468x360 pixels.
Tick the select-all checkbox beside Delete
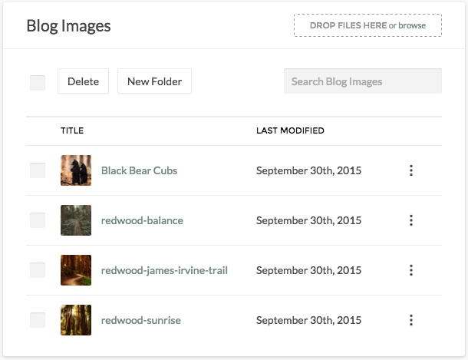click(38, 83)
